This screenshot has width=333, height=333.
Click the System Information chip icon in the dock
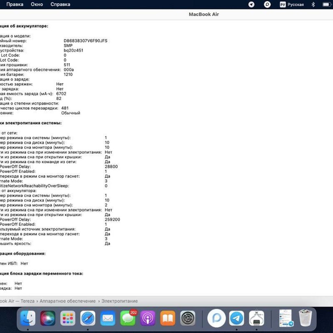click(x=257, y=318)
